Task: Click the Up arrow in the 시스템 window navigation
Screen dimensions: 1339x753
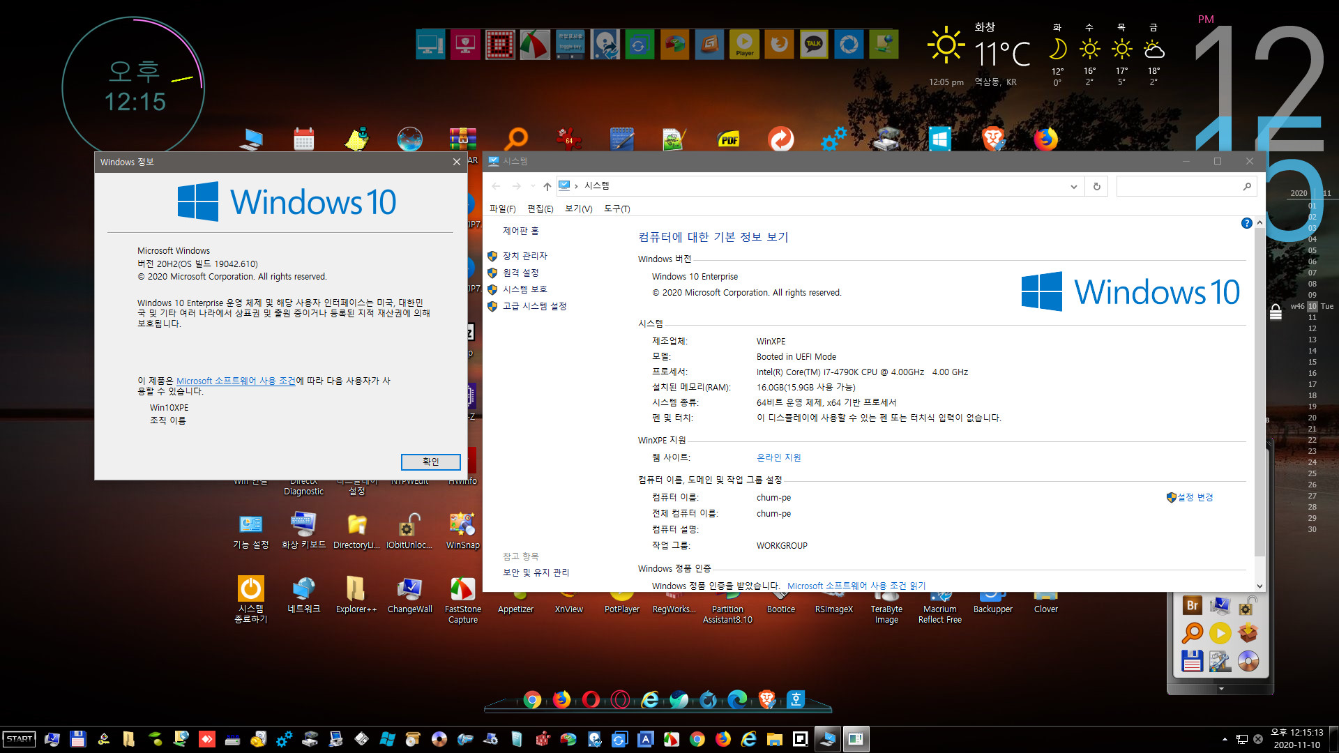Action: 547,186
